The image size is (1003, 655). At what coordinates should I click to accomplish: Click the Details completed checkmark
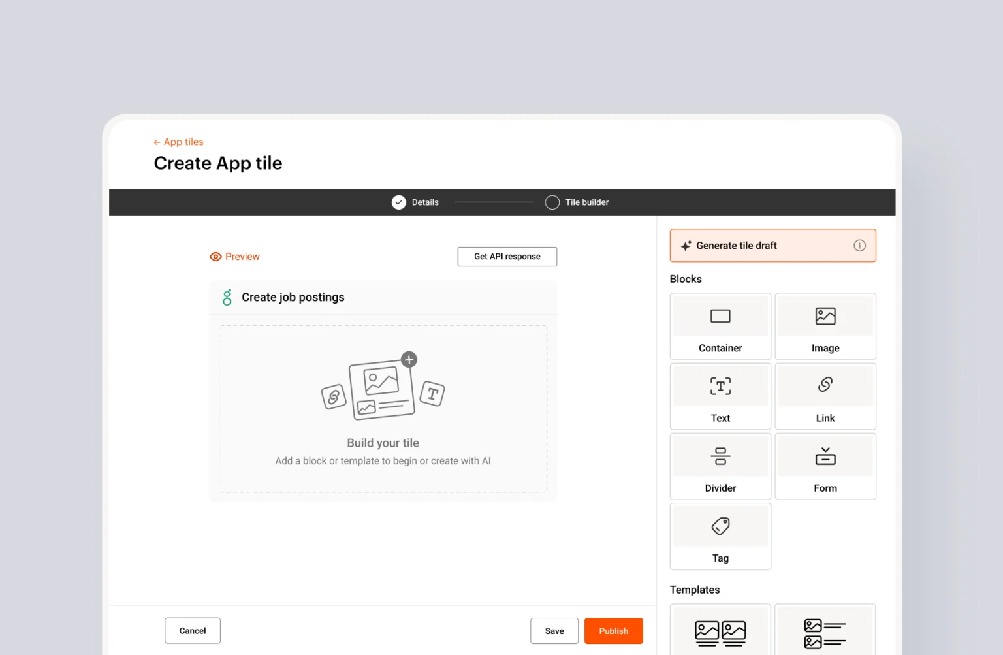[x=398, y=202]
